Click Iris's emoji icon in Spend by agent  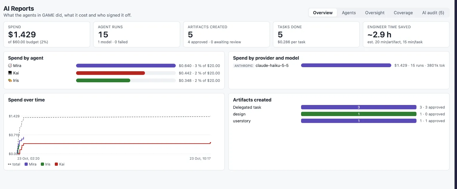[10, 81]
